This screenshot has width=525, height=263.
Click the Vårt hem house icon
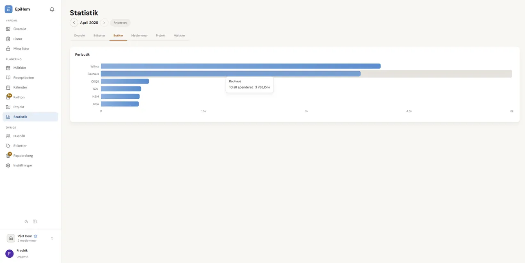click(11, 238)
